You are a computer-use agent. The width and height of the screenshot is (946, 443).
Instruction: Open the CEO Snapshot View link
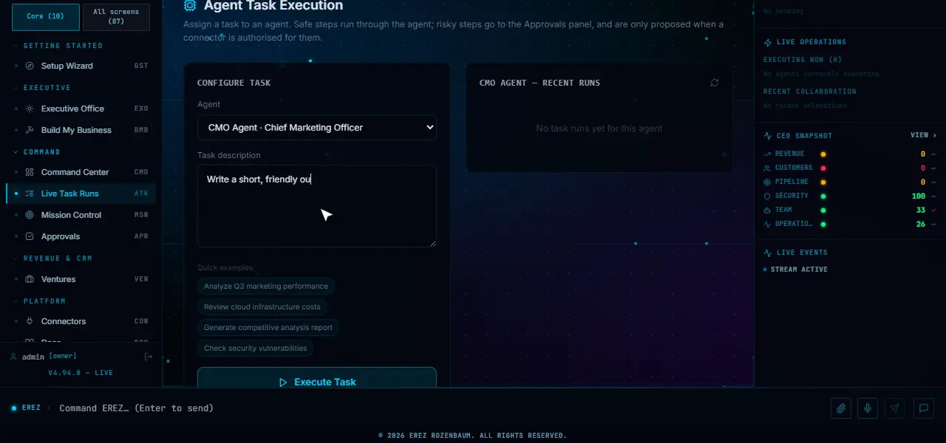[923, 136]
